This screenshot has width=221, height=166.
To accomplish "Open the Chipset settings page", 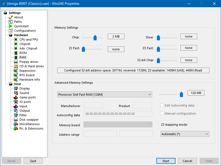I will [x=25, y=44].
